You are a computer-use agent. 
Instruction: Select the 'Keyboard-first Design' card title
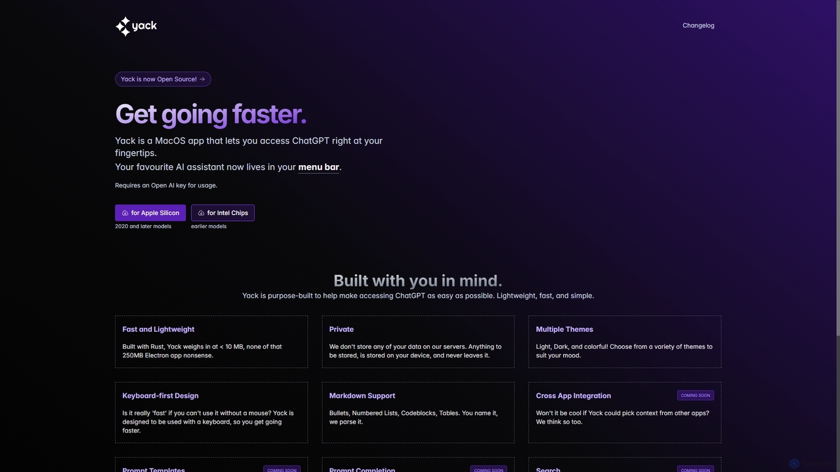point(160,396)
